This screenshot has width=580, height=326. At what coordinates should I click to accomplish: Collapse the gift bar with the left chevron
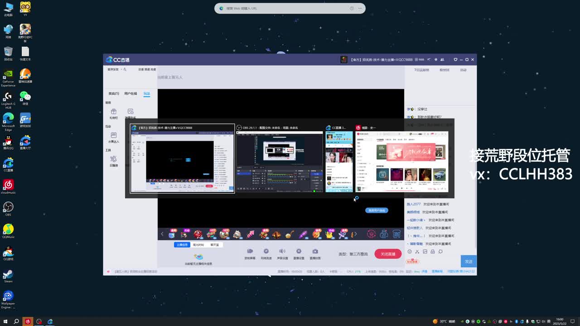[162, 235]
